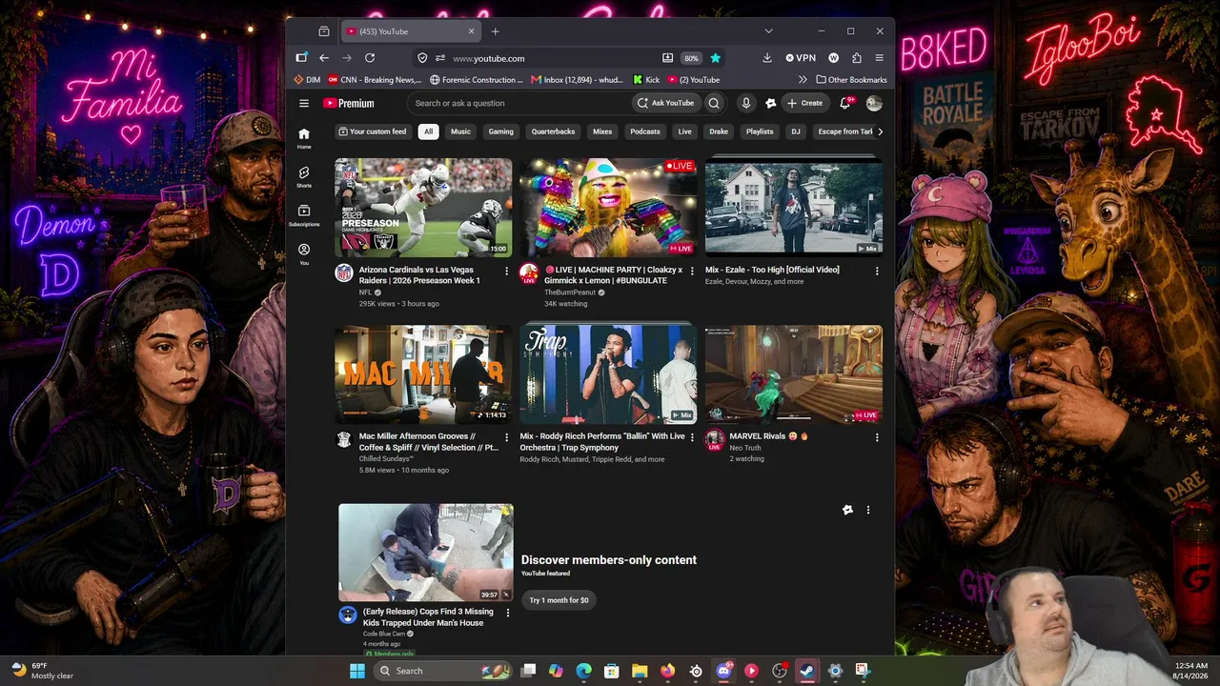This screenshot has height=686, width=1220.
Task: Open the browser application menu
Action: [880, 58]
